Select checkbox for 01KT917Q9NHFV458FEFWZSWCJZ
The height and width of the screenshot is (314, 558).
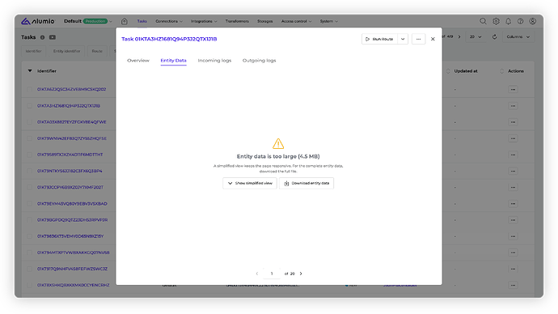point(30,269)
